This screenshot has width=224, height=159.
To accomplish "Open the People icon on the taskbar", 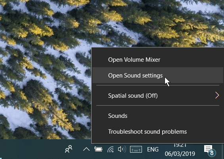I will 69,149.
